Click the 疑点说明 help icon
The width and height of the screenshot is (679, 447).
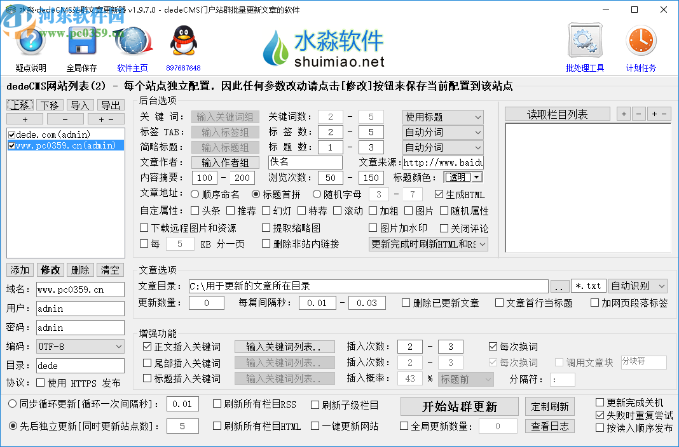(x=30, y=40)
